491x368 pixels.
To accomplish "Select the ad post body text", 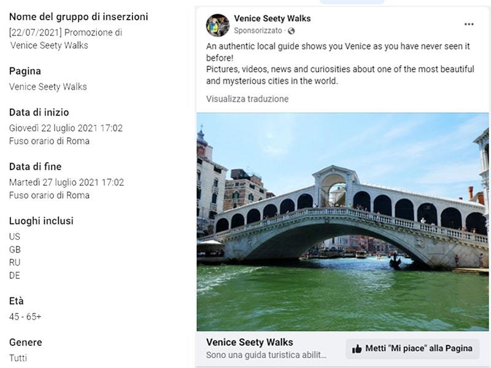I will coord(340,64).
